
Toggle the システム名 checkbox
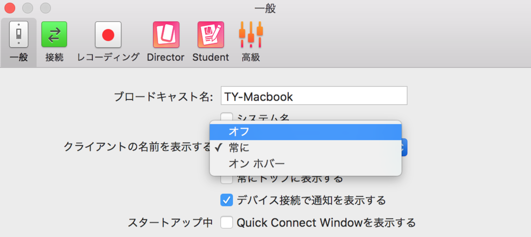pyautogui.click(x=227, y=117)
